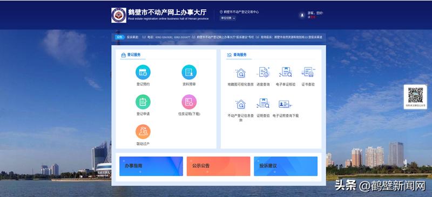Click the QR code on the right

[415, 95]
